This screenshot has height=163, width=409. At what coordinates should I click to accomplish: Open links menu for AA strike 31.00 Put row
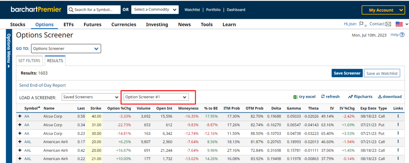coord(398,125)
